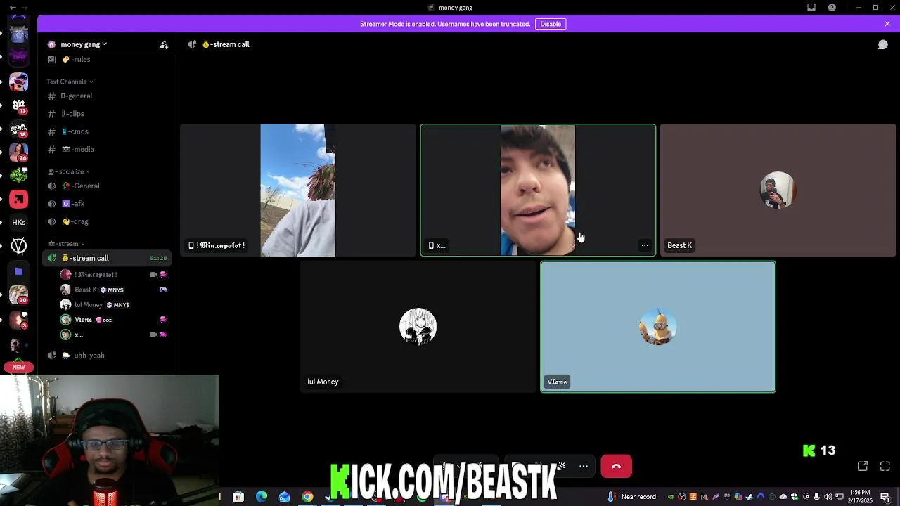
Task: Open Discord inbox icon in title bar
Action: 811,8
